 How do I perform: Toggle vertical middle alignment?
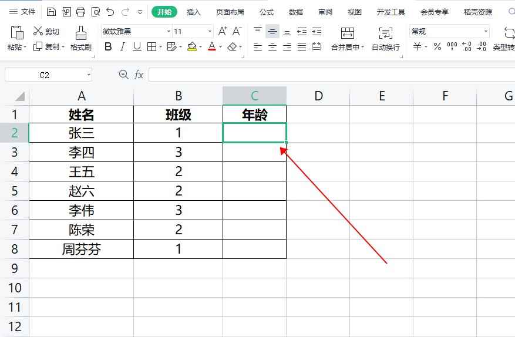pos(272,31)
